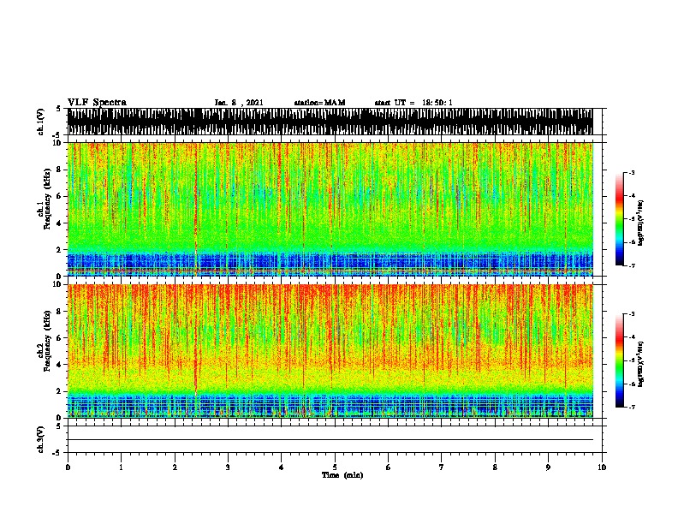
Task: Click the ch.2 "Frequency (kHz)" axis label
Action: click(47, 341)
